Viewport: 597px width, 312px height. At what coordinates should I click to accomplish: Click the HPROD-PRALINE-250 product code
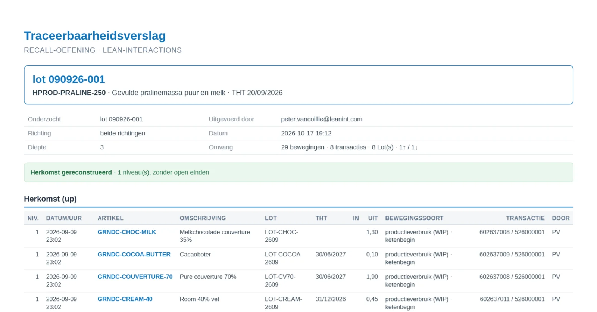tap(69, 93)
